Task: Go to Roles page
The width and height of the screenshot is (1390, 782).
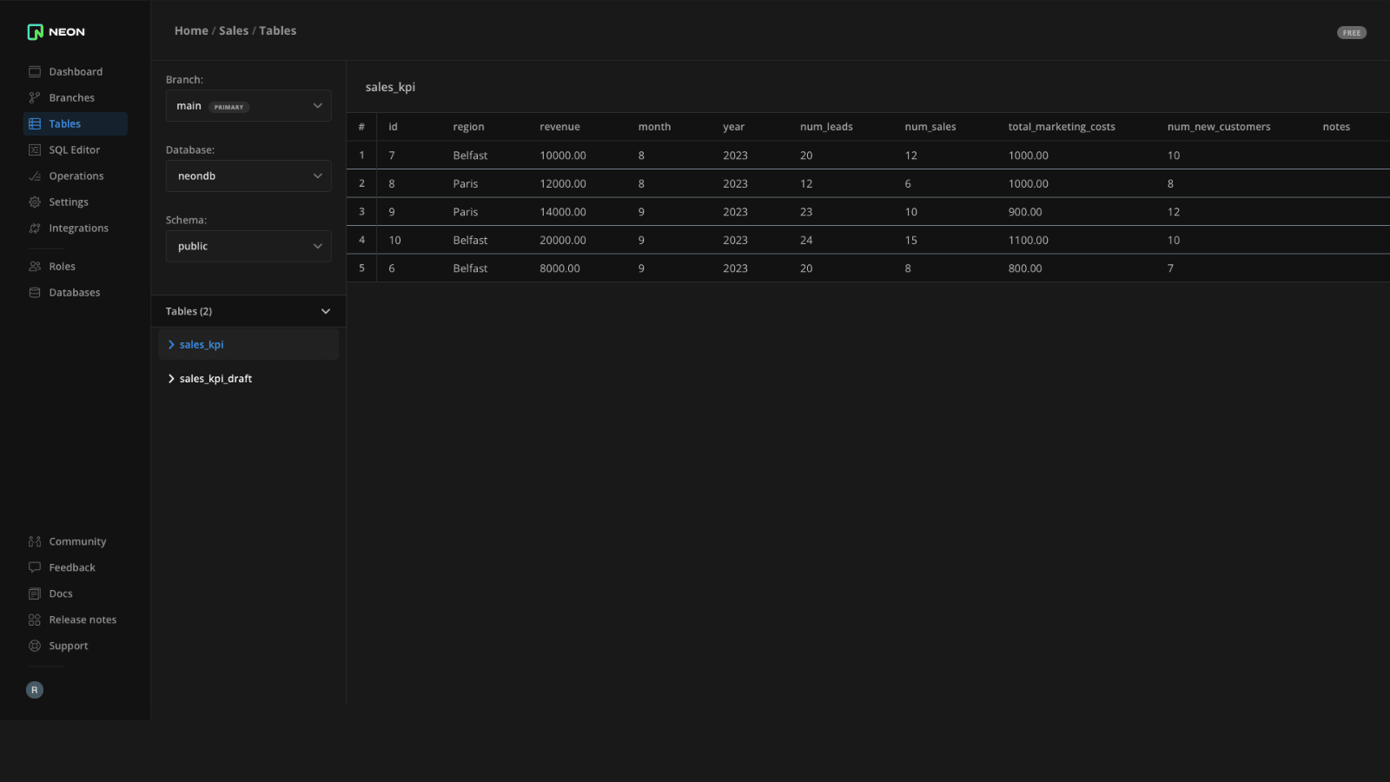Action: point(76,267)
